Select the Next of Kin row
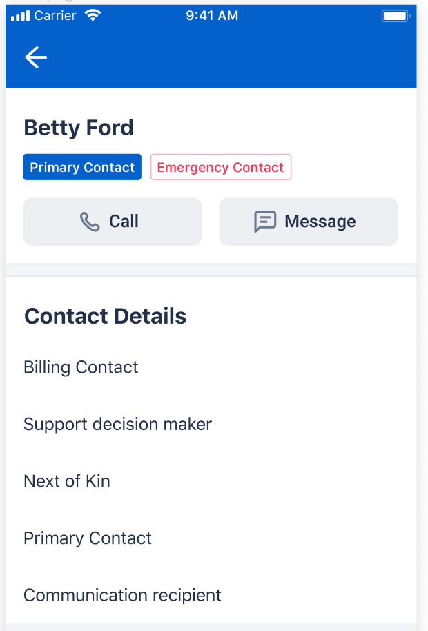 pyautogui.click(x=211, y=481)
